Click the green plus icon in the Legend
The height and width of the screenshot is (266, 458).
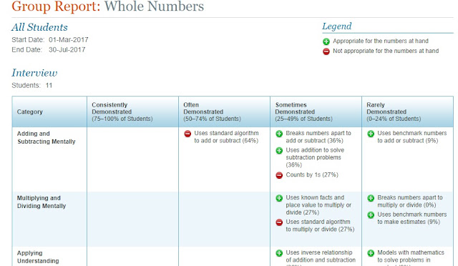[326, 41]
